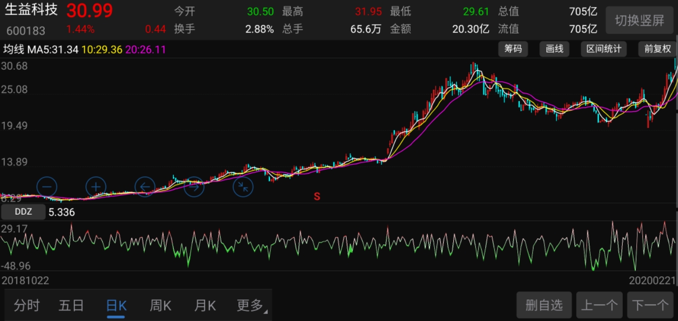Tap the DDZ value 5.336
Viewport: 678px width, 321px height.
[62, 212]
